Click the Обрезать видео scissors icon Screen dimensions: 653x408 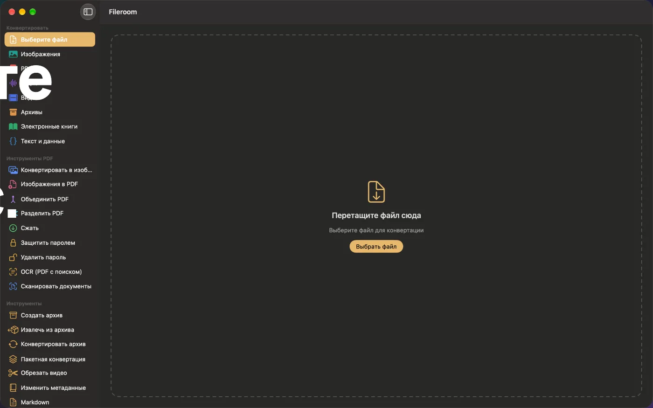(x=13, y=373)
